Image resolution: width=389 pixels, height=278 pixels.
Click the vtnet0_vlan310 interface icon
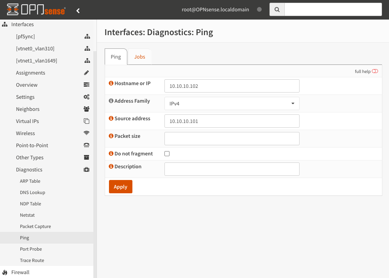point(87,48)
